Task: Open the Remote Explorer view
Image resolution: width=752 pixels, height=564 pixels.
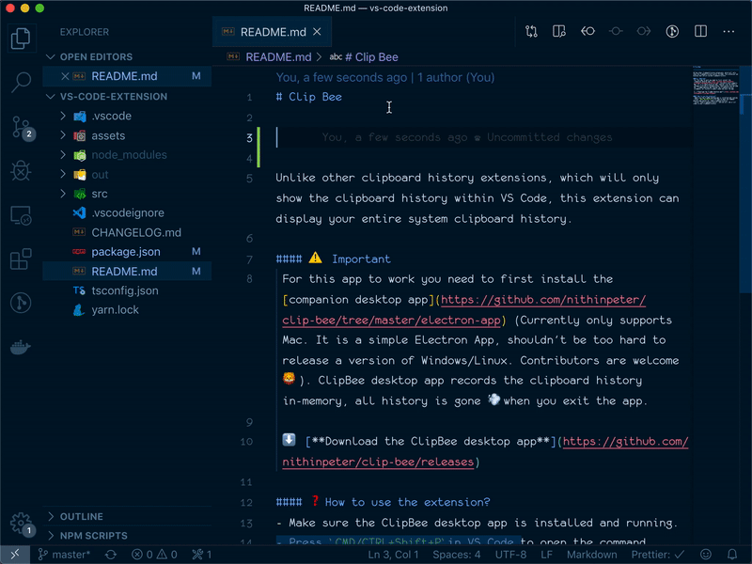Action: click(x=21, y=215)
